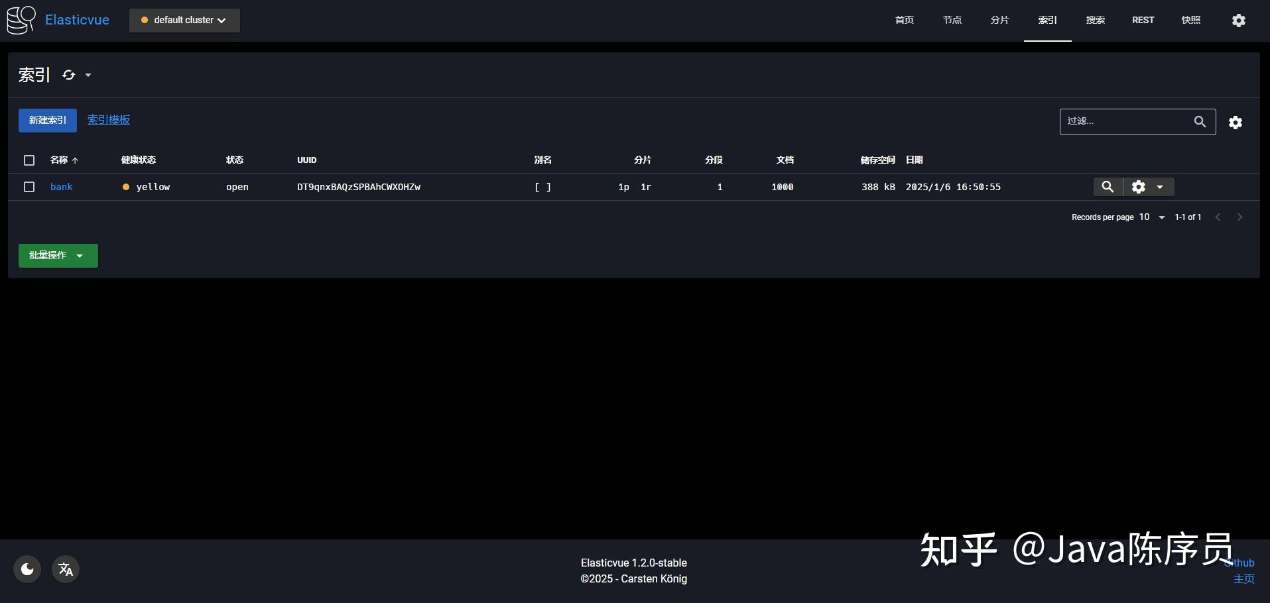The height and width of the screenshot is (603, 1270).
Task: Click the magnifier icon in the filter field
Action: click(x=1200, y=121)
